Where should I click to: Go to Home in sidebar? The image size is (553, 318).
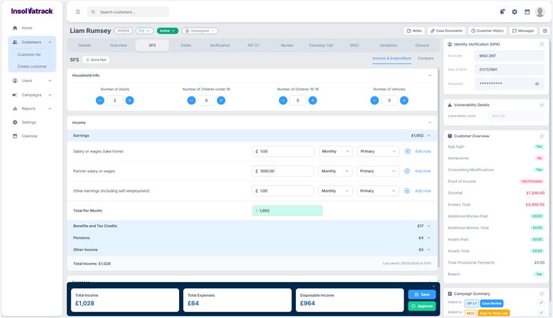[x=27, y=28]
